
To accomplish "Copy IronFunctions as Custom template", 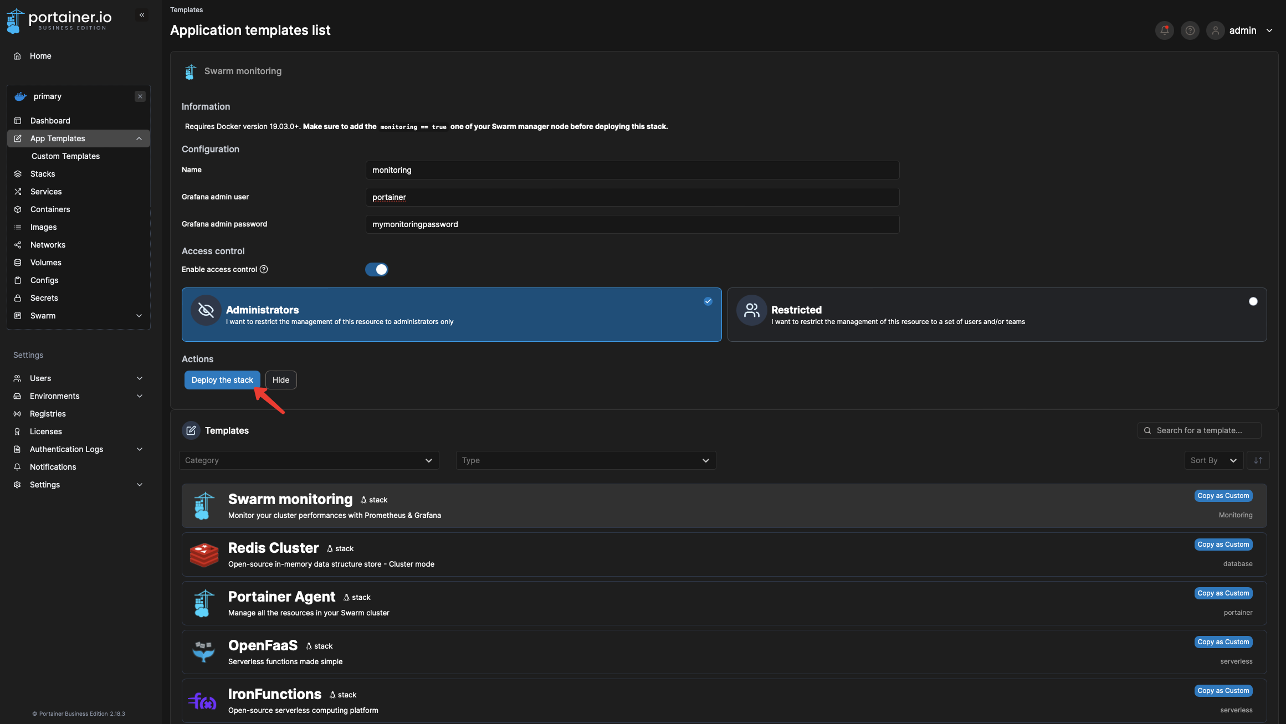I will pyautogui.click(x=1223, y=691).
